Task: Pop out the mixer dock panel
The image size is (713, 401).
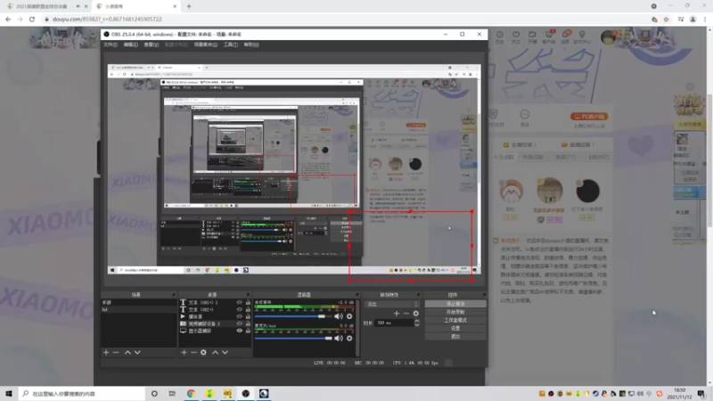Action: (x=357, y=295)
